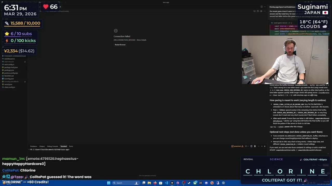The height and width of the screenshot is (186, 332).
Task: Open Xbox app from the taskbar
Action: tap(195, 183)
